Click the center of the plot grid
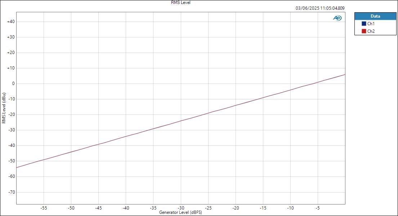Viewport: 398px width, 216px height. (181, 108)
